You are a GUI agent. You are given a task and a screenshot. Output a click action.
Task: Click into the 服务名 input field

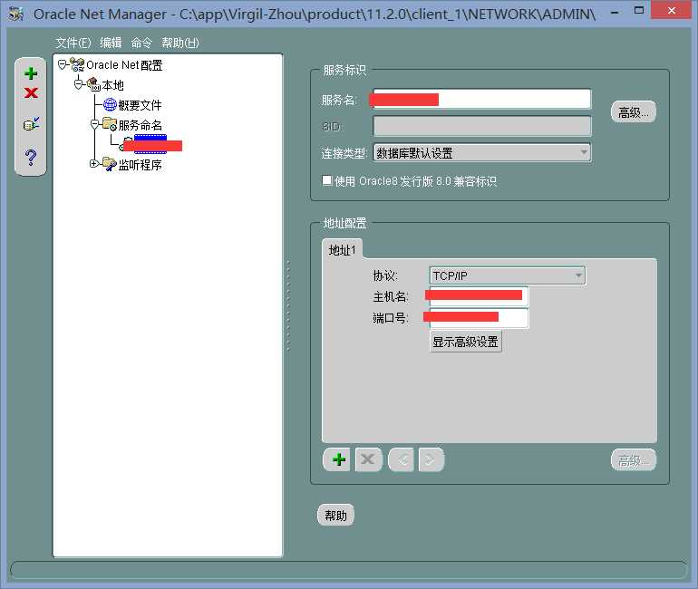click(482, 99)
